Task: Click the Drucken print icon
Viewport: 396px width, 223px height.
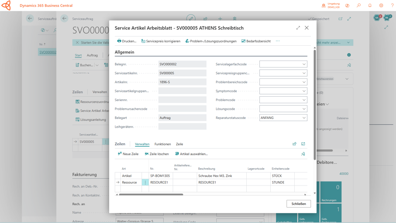Action: [x=119, y=41]
